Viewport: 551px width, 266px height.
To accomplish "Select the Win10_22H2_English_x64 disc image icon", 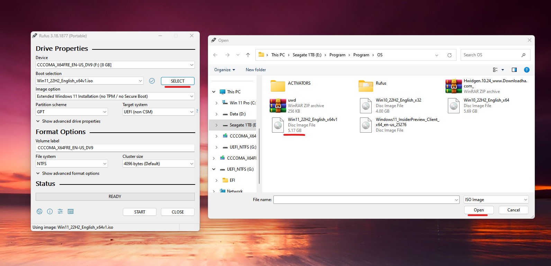I will coord(454,106).
